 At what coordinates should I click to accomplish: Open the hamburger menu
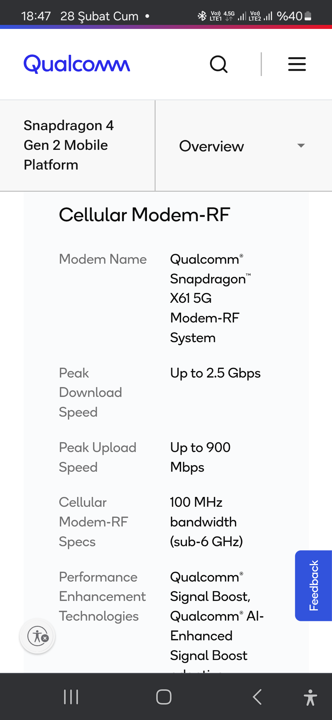297,64
